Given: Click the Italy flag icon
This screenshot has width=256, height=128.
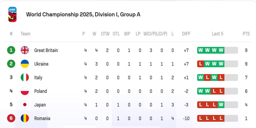Looking at the screenshot, I should (25, 77).
